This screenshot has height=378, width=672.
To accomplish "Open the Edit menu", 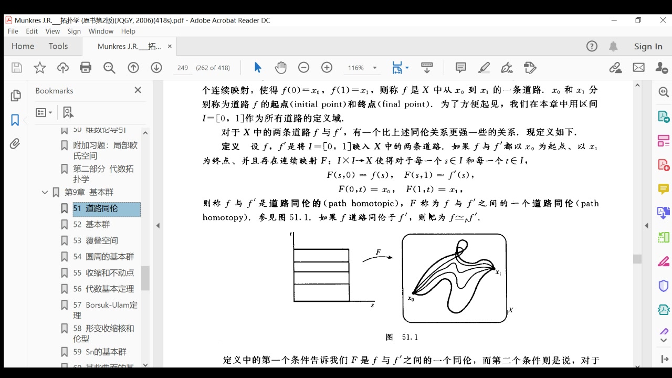I will pyautogui.click(x=32, y=31).
